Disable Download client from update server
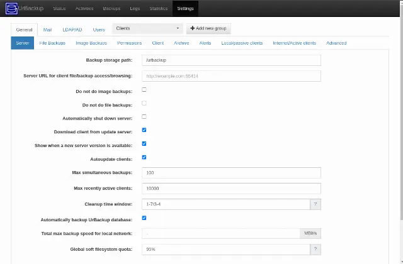 (144, 130)
